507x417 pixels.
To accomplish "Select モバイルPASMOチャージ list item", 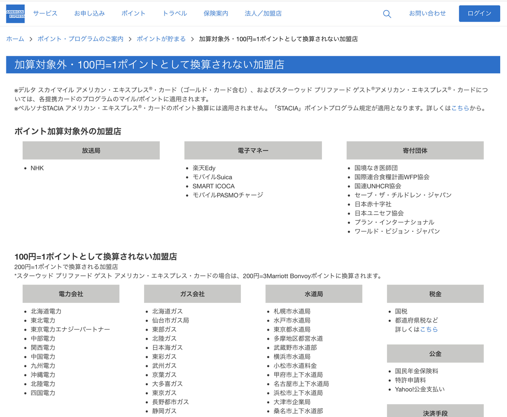I will 228,195.
